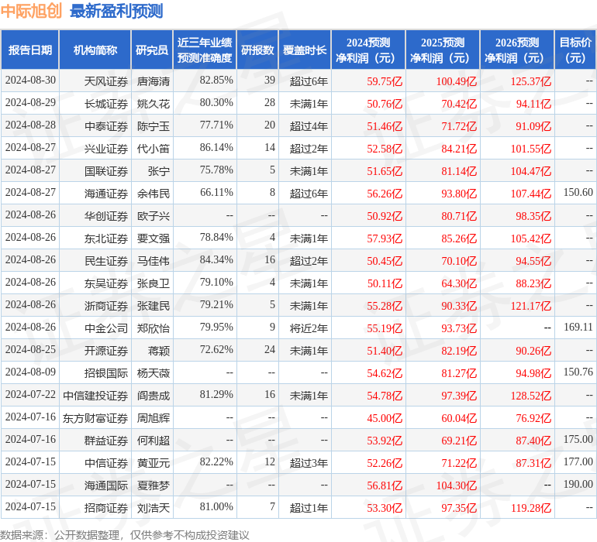Screen dimensions: 597x542
Task: Click the 64.30亿 forecast value
Action: coord(459,283)
